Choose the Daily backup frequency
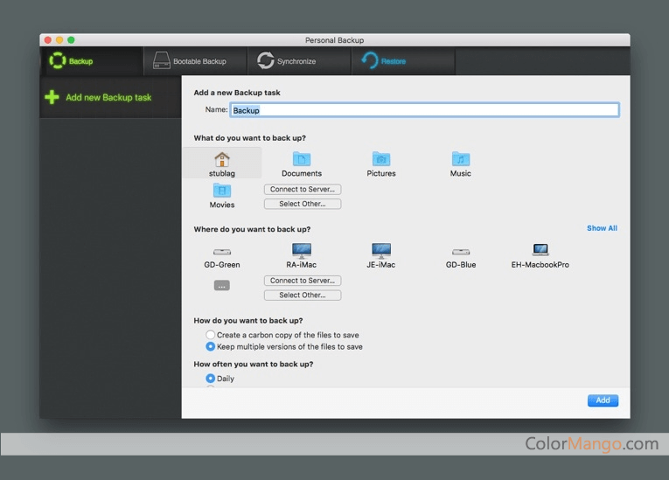This screenshot has height=480, width=669. pos(211,379)
